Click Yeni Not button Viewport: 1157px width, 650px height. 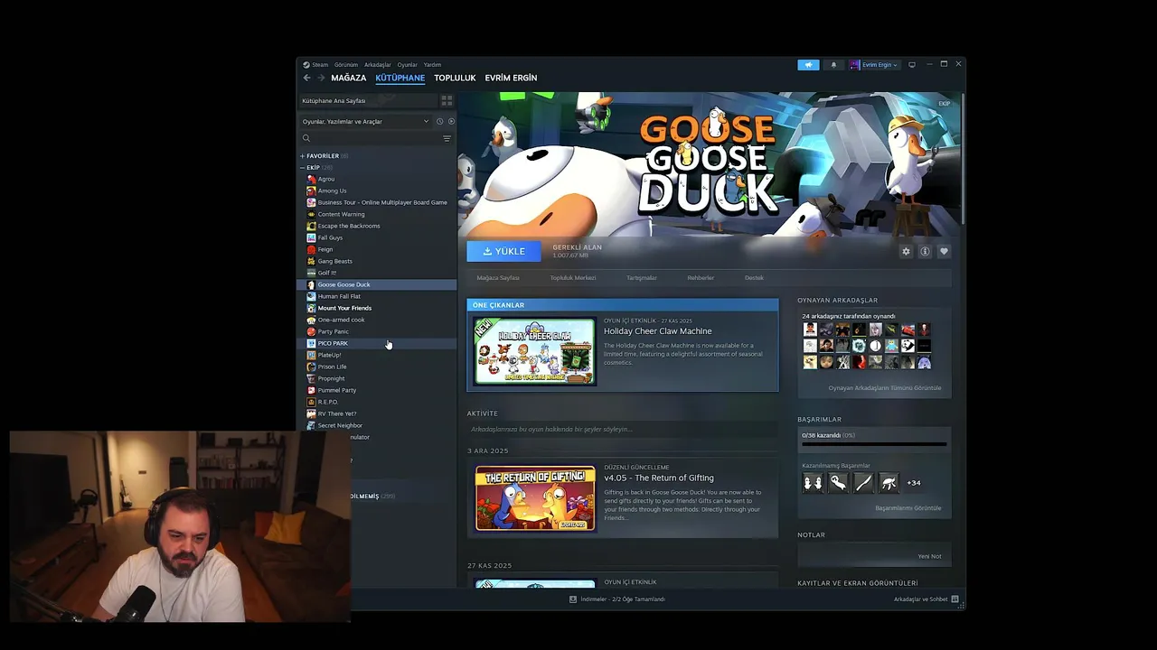929,556
